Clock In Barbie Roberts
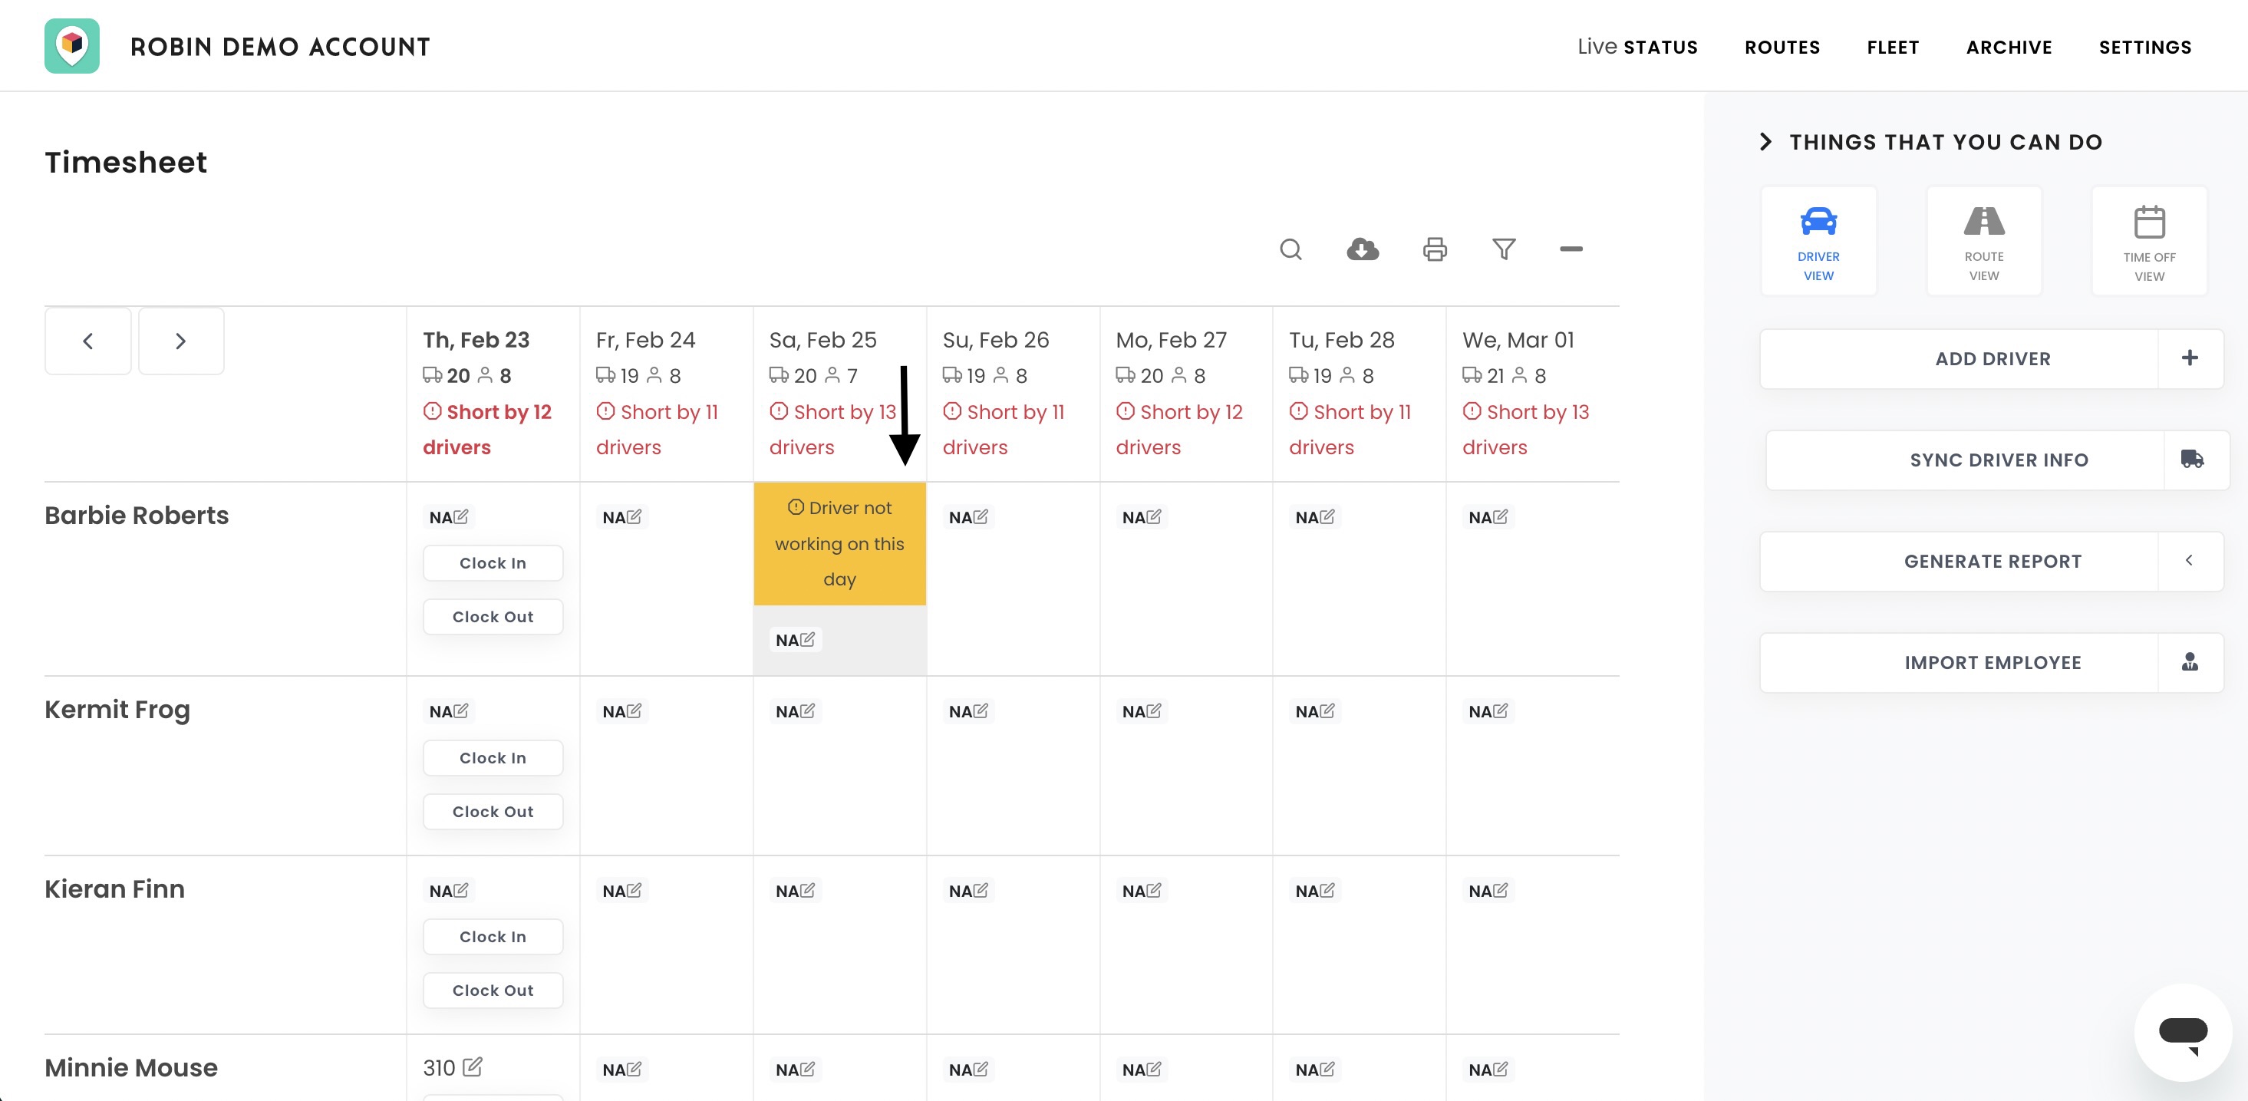 point(493,562)
